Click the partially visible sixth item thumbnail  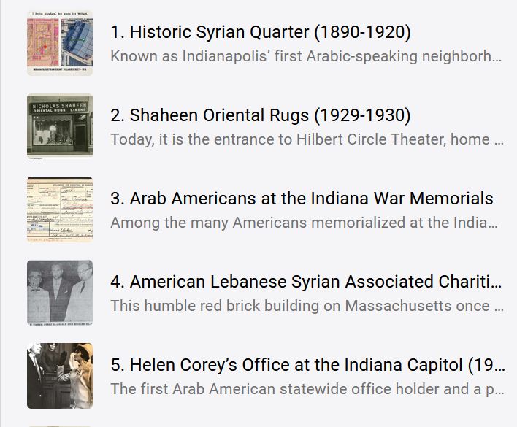click(60, 425)
